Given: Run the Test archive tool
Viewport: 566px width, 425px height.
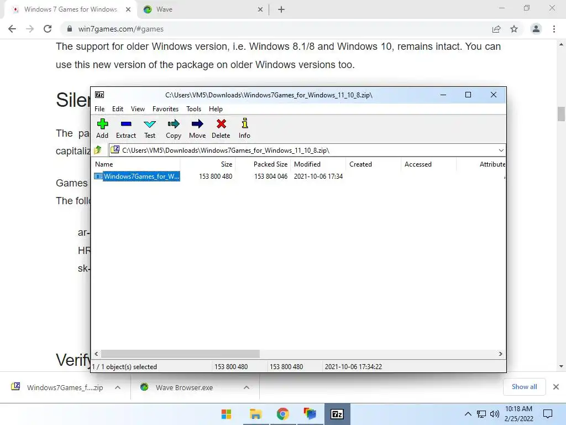Looking at the screenshot, I should (149, 128).
